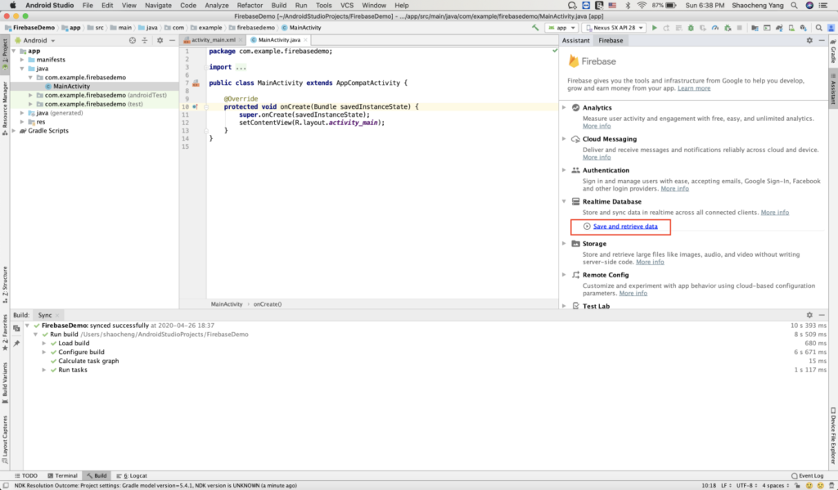Click the class gutter icon on line 7
Image resolution: width=838 pixels, height=490 pixels.
point(196,83)
